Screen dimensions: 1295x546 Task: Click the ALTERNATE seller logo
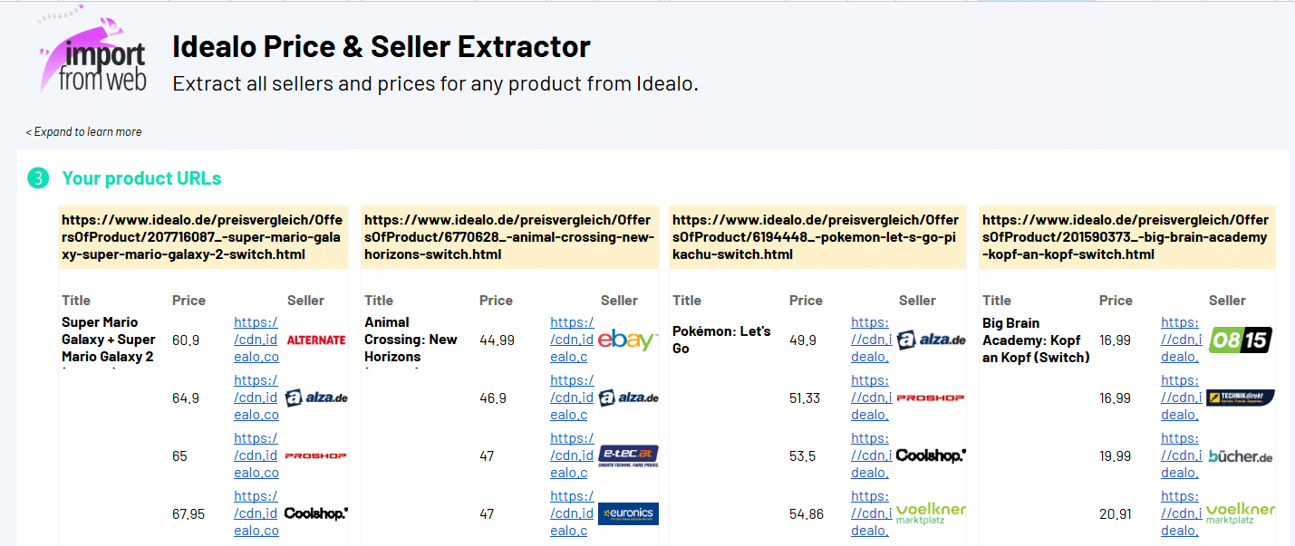pyautogui.click(x=316, y=340)
